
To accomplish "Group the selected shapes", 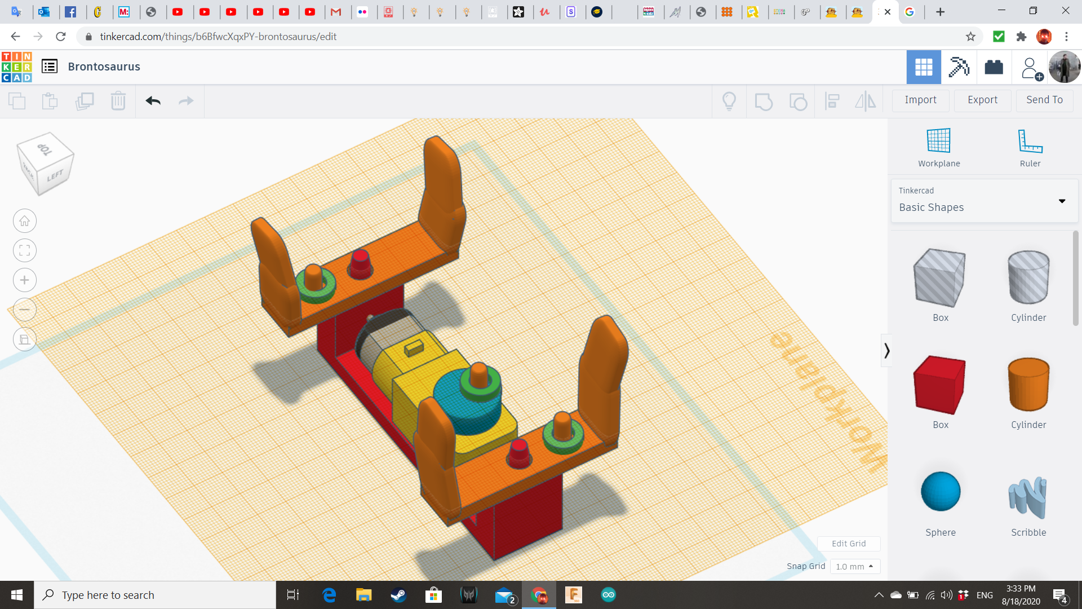I will pyautogui.click(x=764, y=101).
